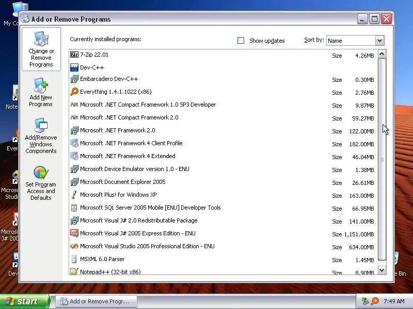Open Add New Programs panel icon

coord(41,85)
